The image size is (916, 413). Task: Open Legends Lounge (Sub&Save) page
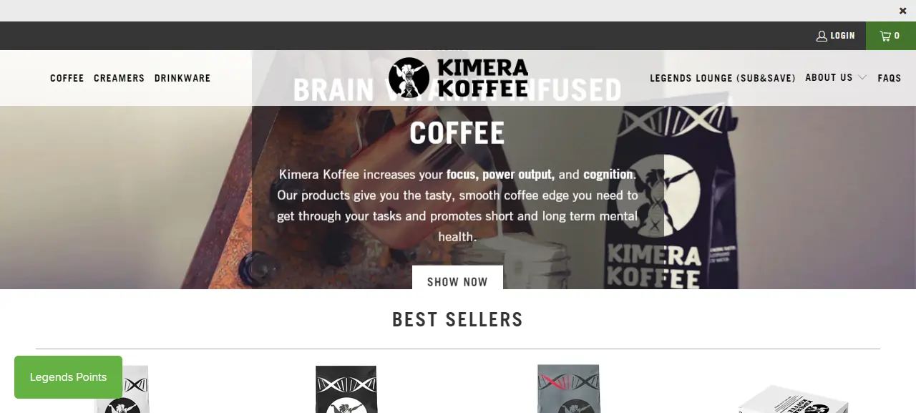(723, 78)
